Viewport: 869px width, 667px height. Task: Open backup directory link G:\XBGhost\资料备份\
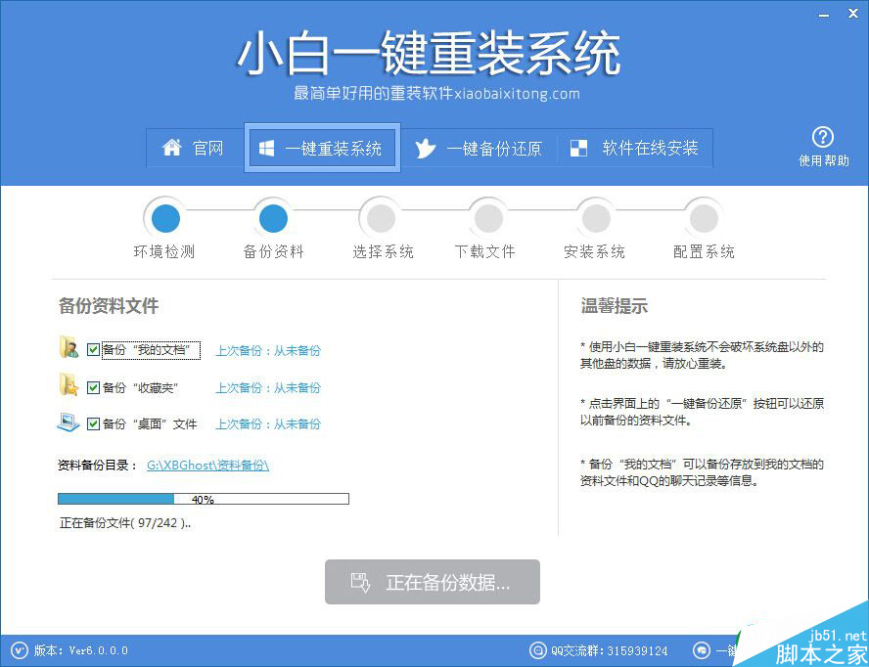[206, 465]
